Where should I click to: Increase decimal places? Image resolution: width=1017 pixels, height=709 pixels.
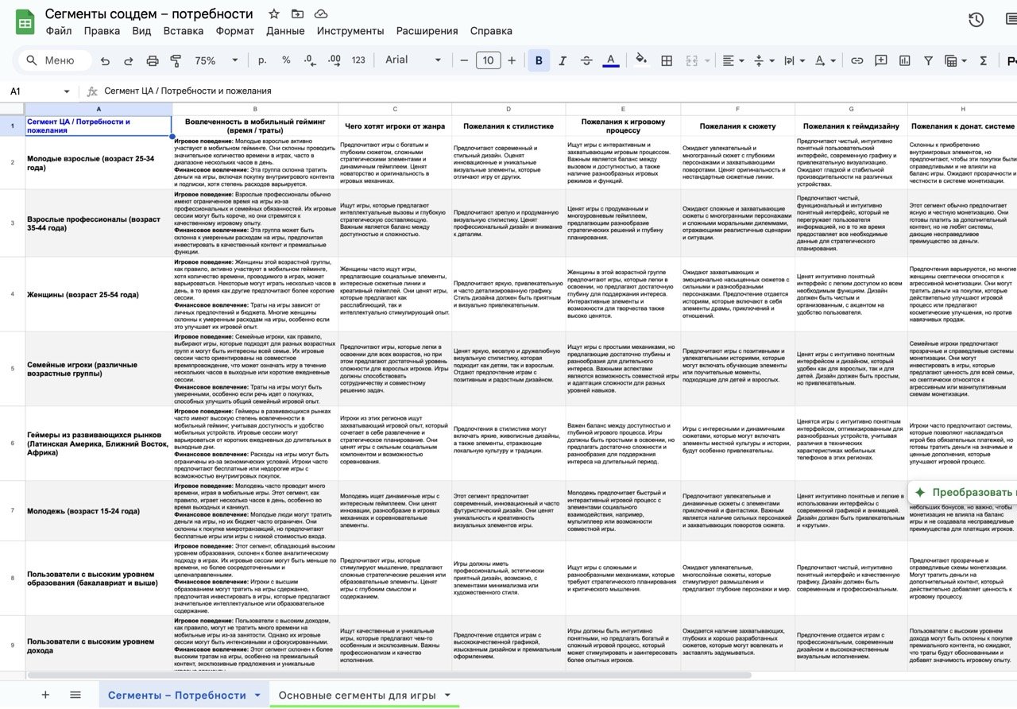point(334,60)
